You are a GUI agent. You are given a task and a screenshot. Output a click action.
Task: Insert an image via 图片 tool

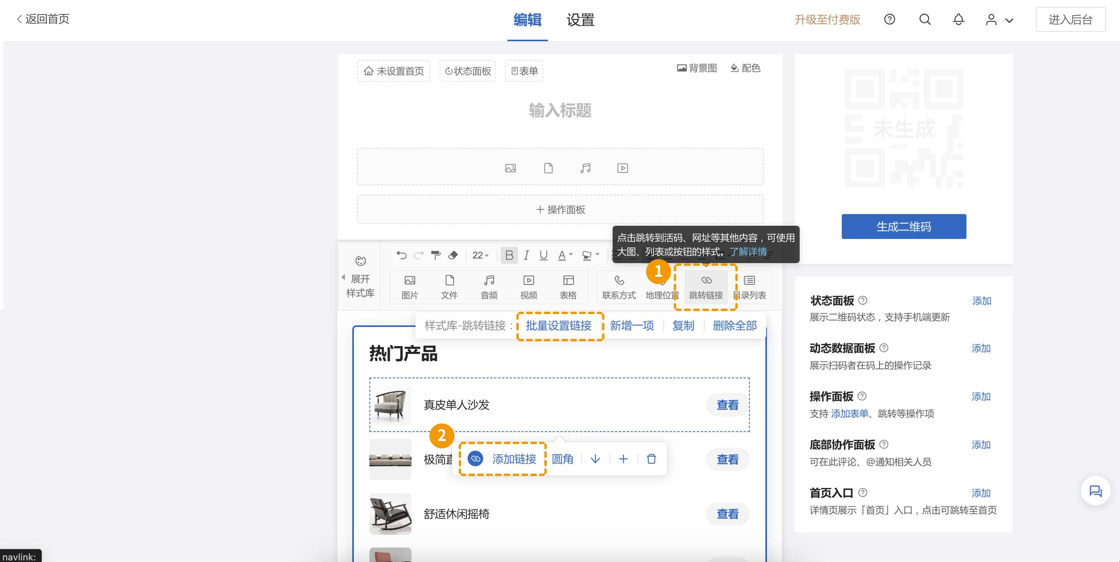pyautogui.click(x=410, y=287)
